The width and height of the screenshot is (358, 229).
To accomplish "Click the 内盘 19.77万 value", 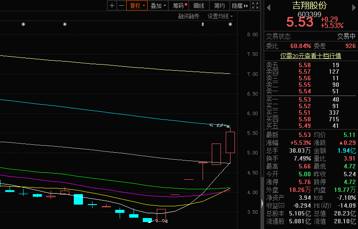I will pos(345,190).
